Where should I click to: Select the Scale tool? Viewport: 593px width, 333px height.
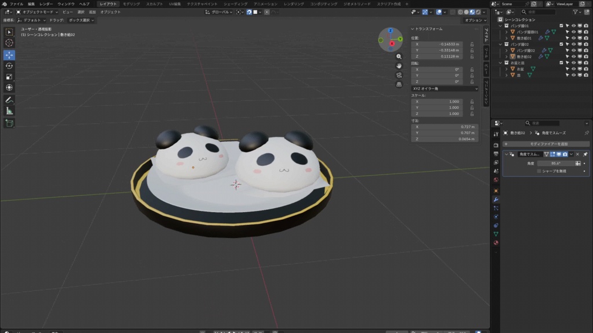(9, 77)
